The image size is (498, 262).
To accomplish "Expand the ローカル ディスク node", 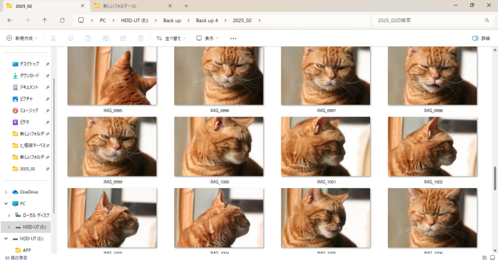I will pyautogui.click(x=9, y=215).
